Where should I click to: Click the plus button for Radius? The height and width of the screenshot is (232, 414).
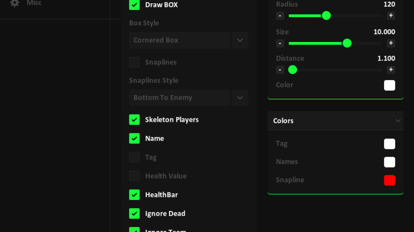391,16
